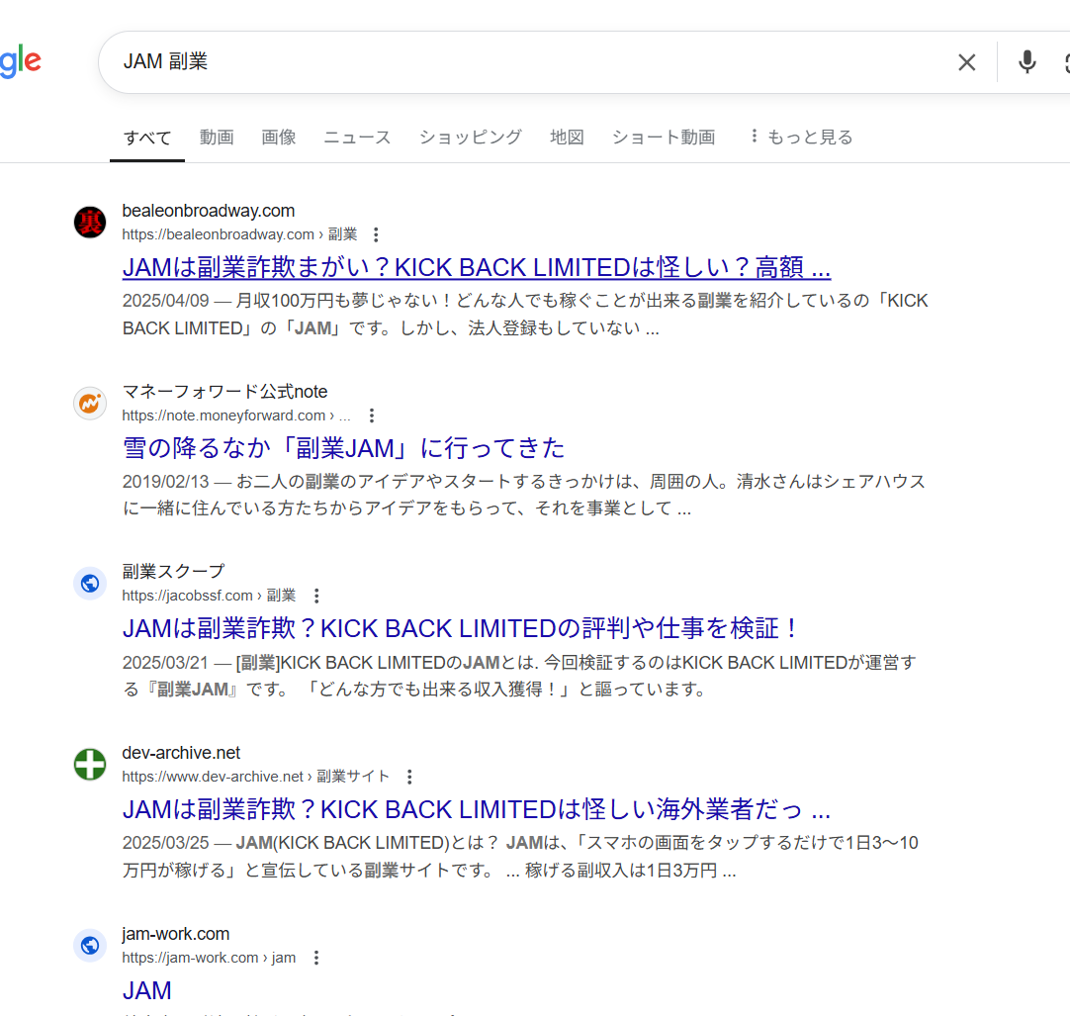The height and width of the screenshot is (1016, 1070).
Task: Open KICK BACK LIMITEDは怪しい海外業者だっ result
Action: click(477, 809)
